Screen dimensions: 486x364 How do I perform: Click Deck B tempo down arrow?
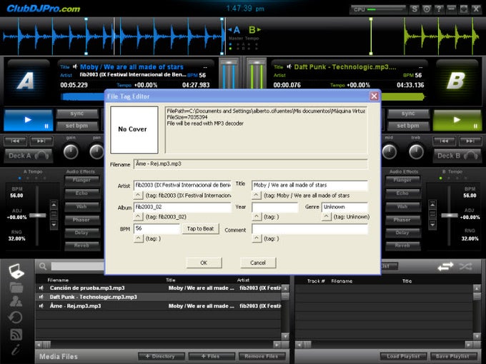click(432, 224)
